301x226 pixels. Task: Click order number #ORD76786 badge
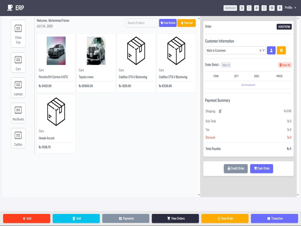pos(284,27)
